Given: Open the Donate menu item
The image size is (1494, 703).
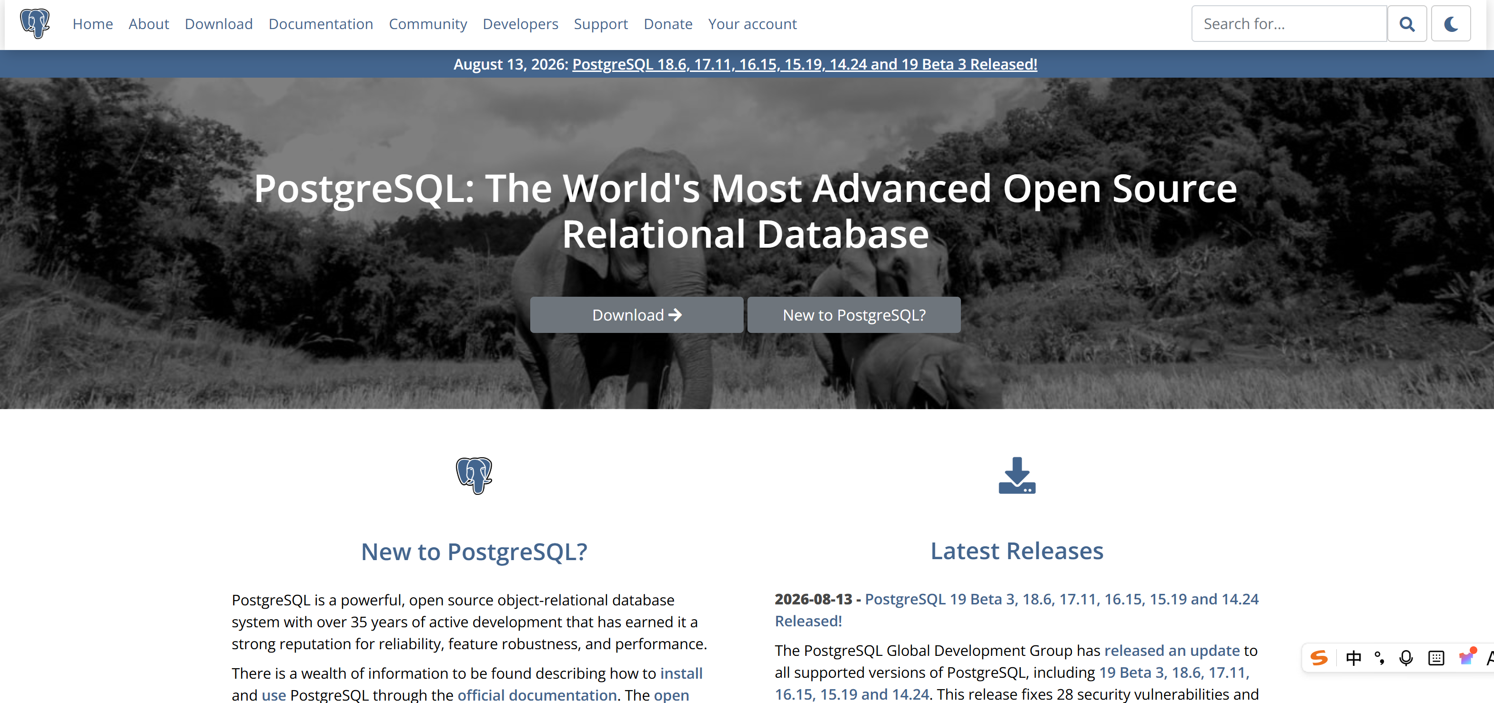Looking at the screenshot, I should (668, 24).
